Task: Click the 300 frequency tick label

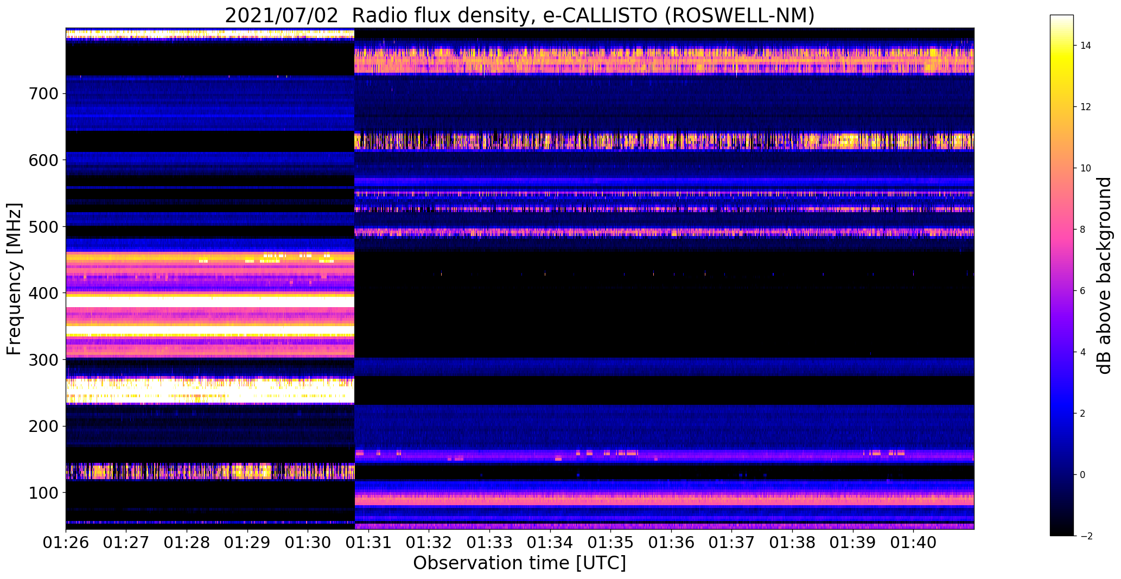Action: coord(43,360)
